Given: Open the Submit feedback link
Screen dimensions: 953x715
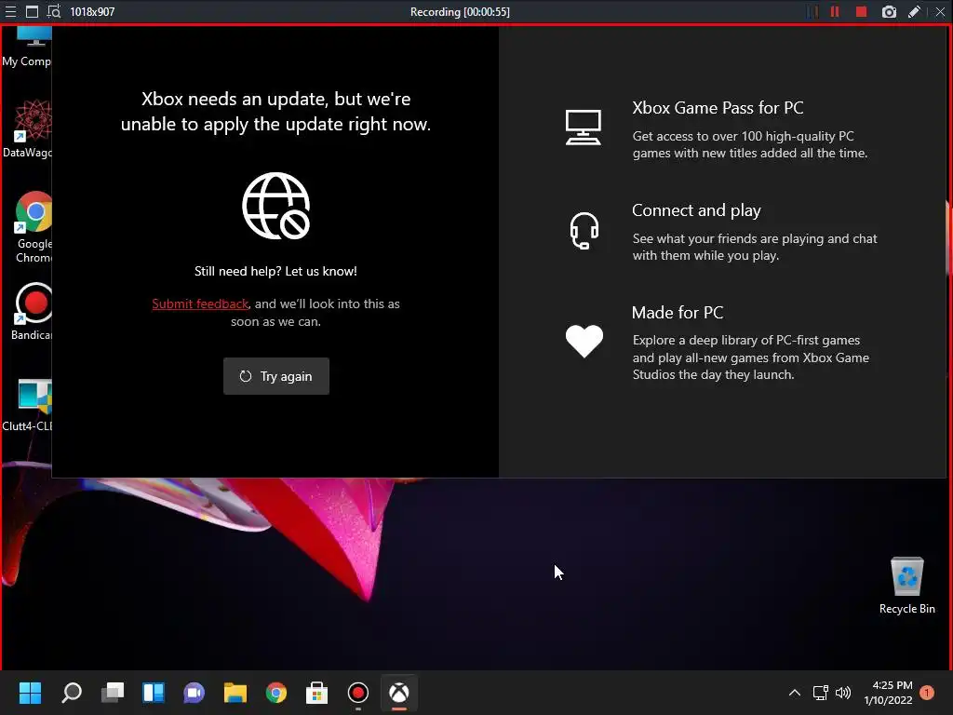Looking at the screenshot, I should pos(200,304).
